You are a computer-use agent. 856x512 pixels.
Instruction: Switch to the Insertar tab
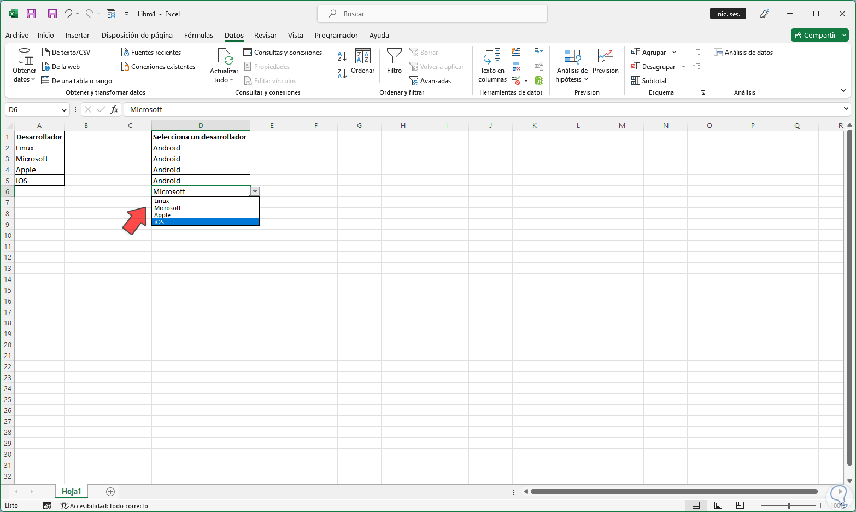pyautogui.click(x=78, y=36)
